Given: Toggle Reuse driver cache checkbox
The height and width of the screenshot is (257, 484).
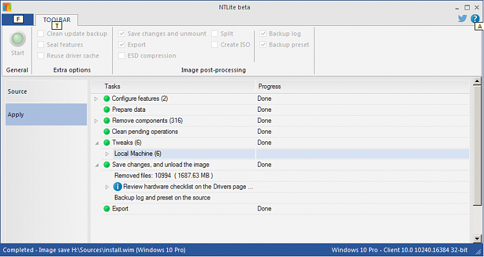Looking at the screenshot, I should click(41, 56).
